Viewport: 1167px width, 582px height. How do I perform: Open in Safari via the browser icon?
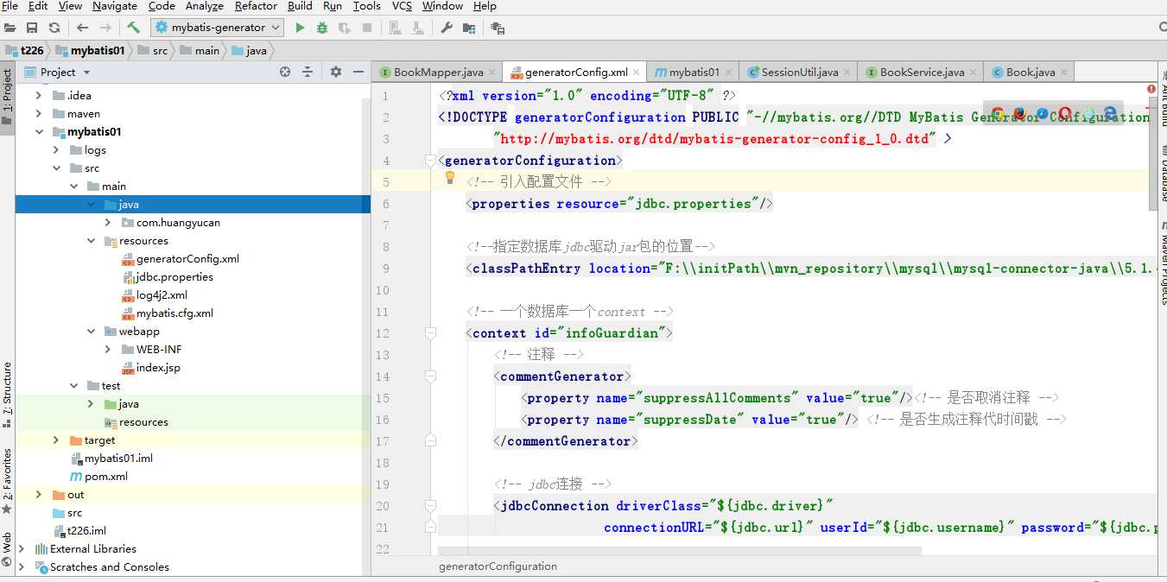pyautogui.click(x=1043, y=114)
